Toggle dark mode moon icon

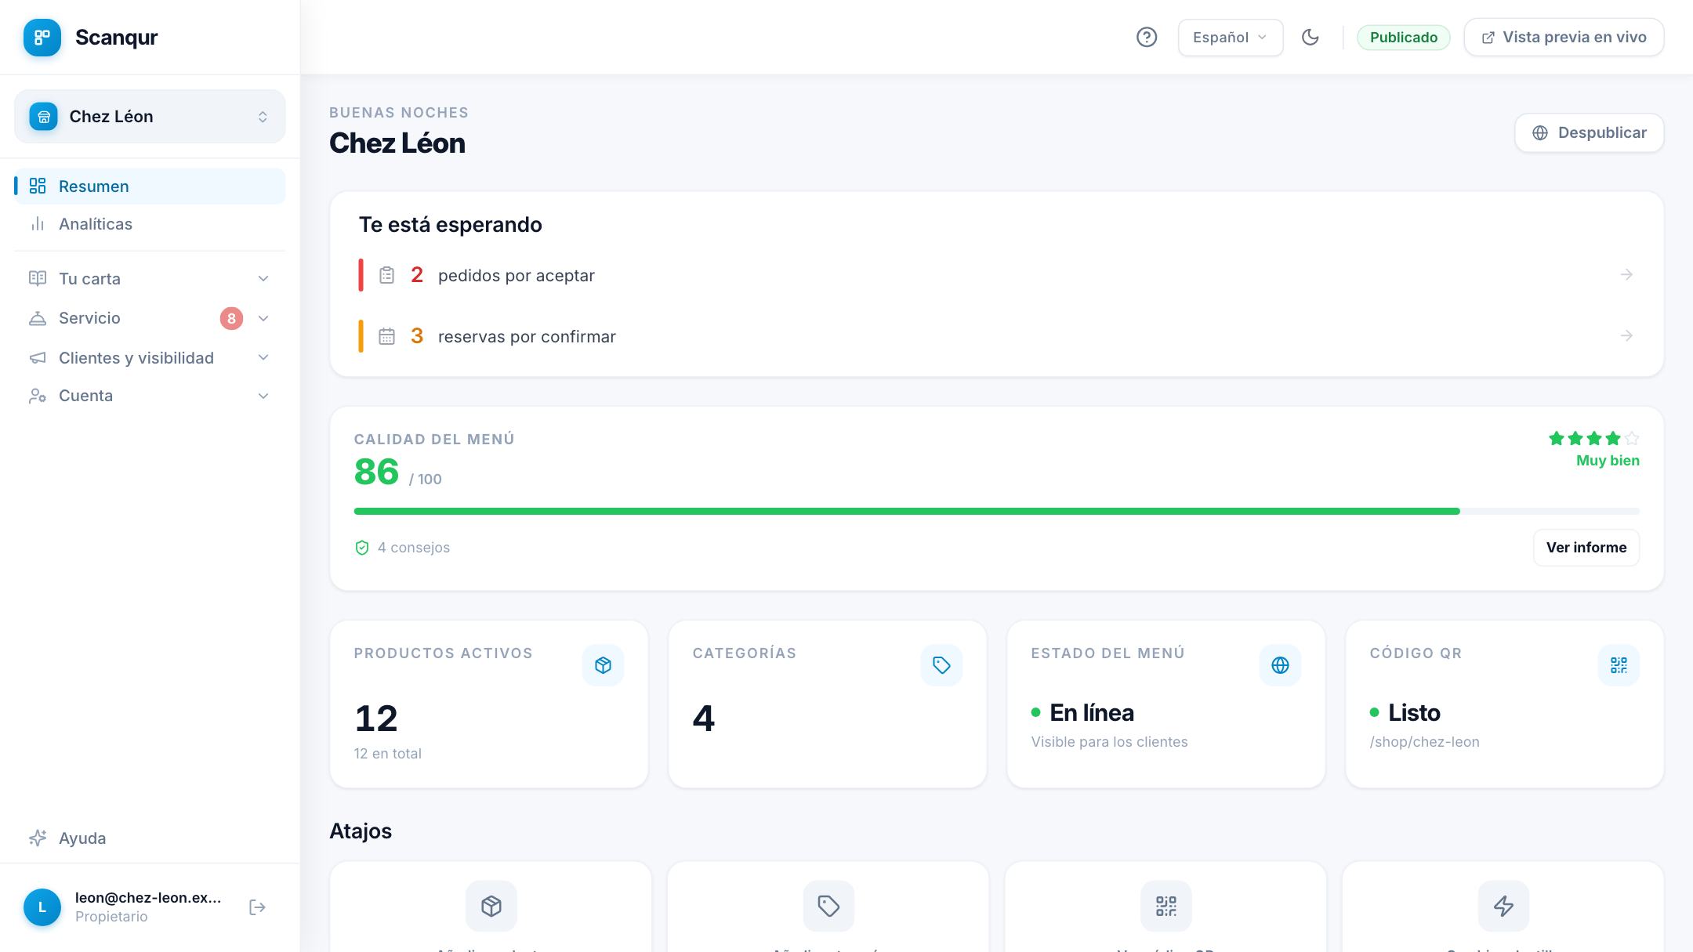1311,37
